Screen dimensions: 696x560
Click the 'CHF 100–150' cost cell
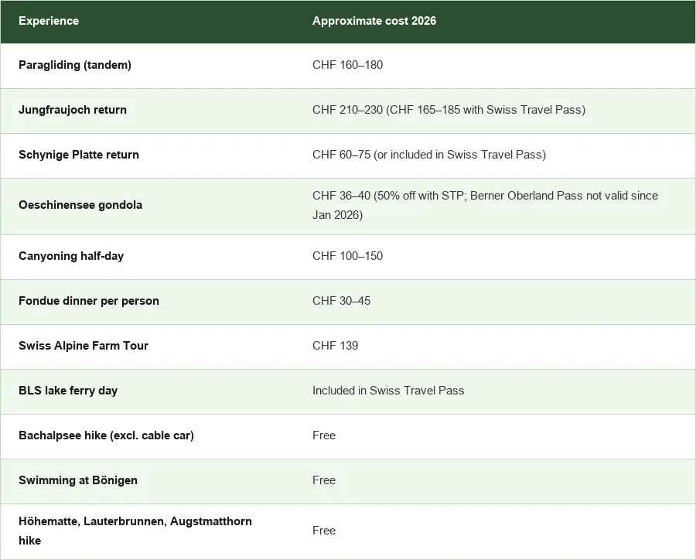(347, 256)
